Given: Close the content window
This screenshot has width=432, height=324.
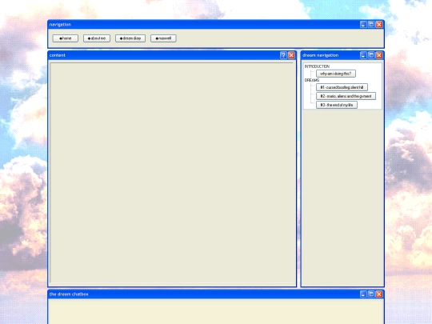Looking at the screenshot, I should tap(291, 55).
